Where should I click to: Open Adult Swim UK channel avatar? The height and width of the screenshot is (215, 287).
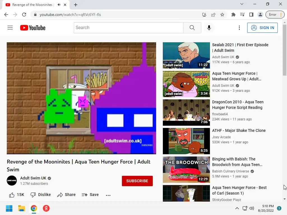[12, 181]
